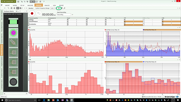Open System Frequency Range 3.2k dropdown

[x=52, y=8]
